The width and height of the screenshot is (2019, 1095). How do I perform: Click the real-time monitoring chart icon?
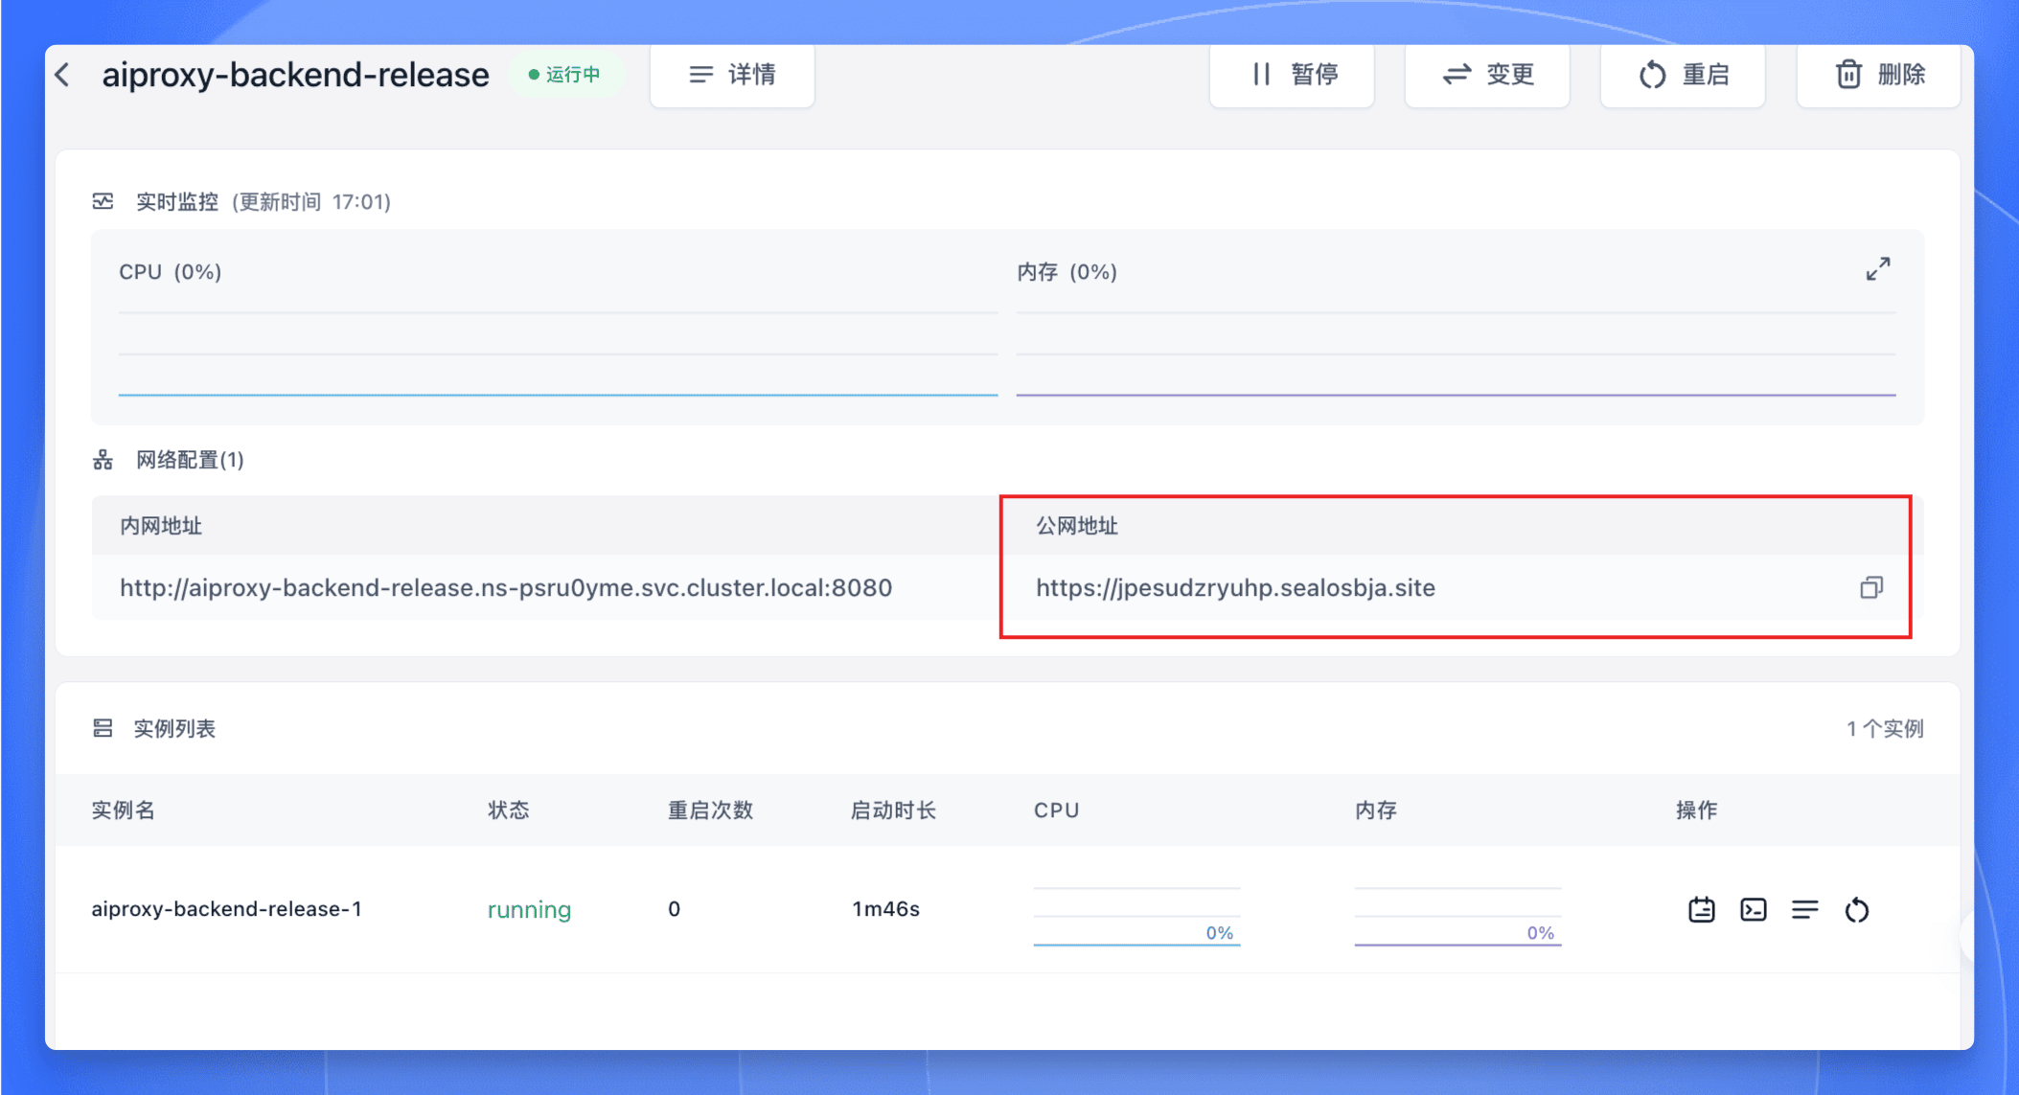(x=103, y=201)
